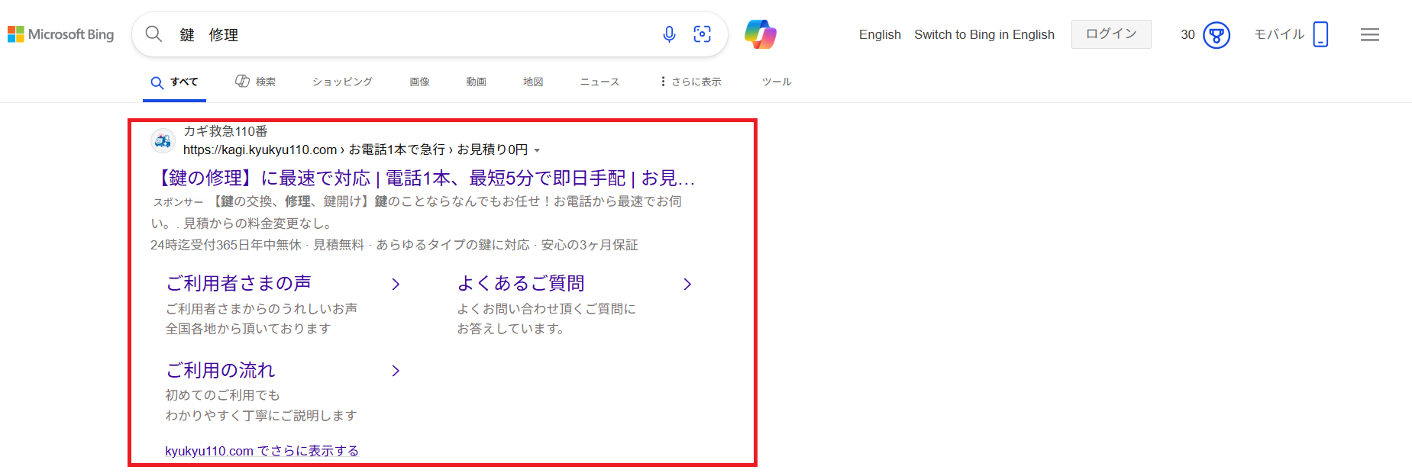Click the カギ救急110番 site favicon
The image size is (1412, 473).
coord(163,141)
